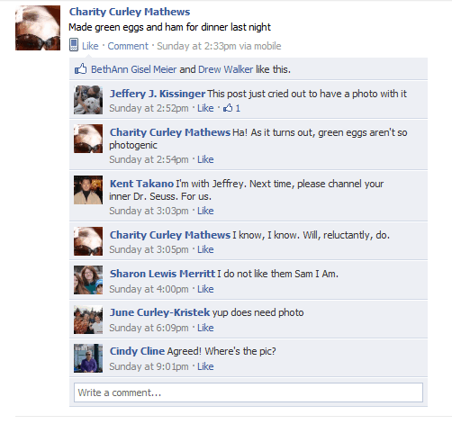Click the Write a comment field
The image size is (452, 424).
[249, 392]
